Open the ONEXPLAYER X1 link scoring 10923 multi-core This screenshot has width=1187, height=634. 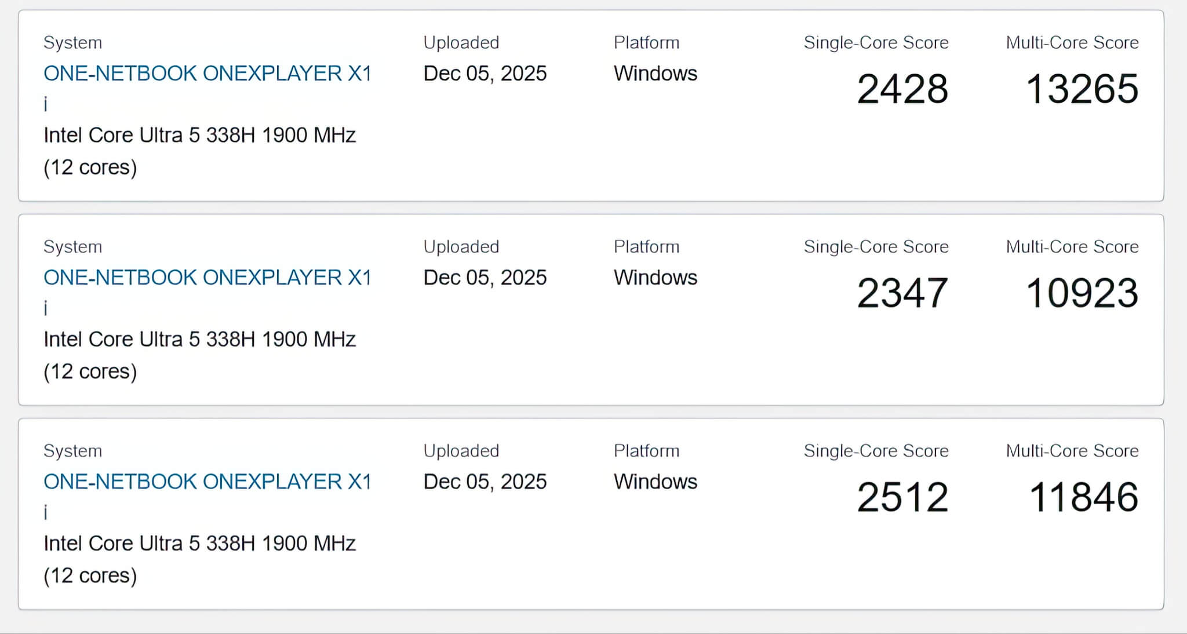207,278
